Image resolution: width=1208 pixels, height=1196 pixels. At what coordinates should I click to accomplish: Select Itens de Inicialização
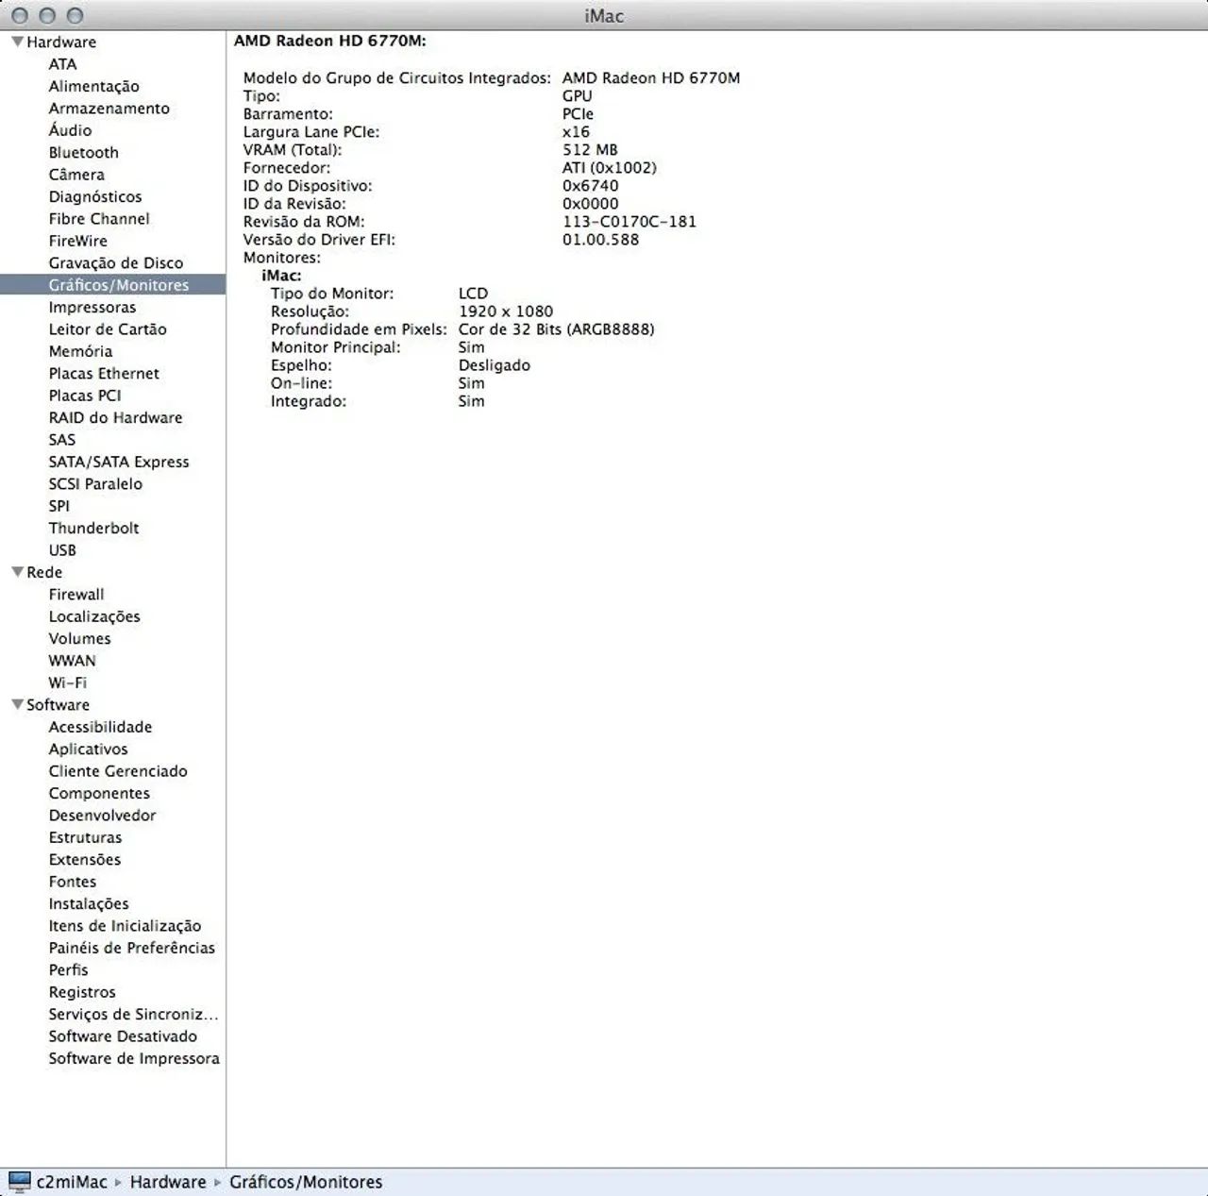tap(125, 926)
